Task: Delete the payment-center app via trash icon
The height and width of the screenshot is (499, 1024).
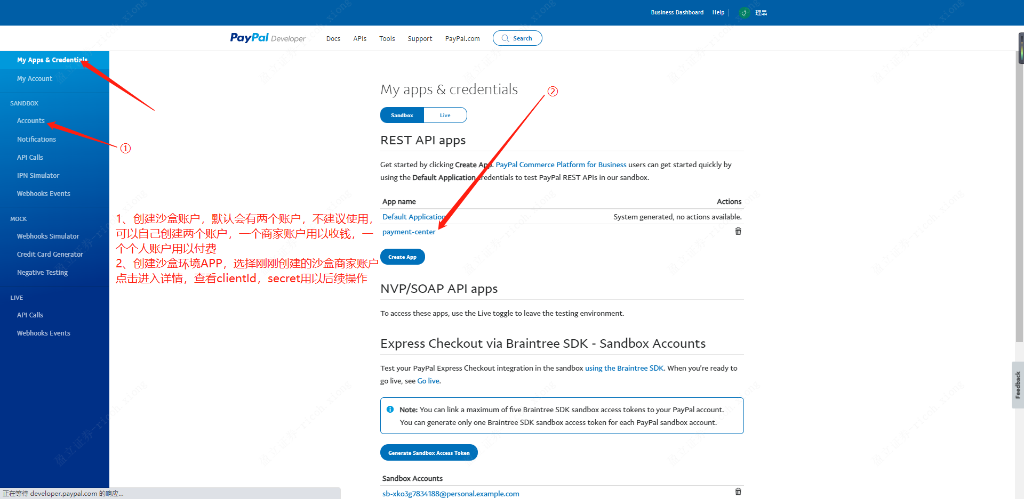Action: tap(738, 231)
